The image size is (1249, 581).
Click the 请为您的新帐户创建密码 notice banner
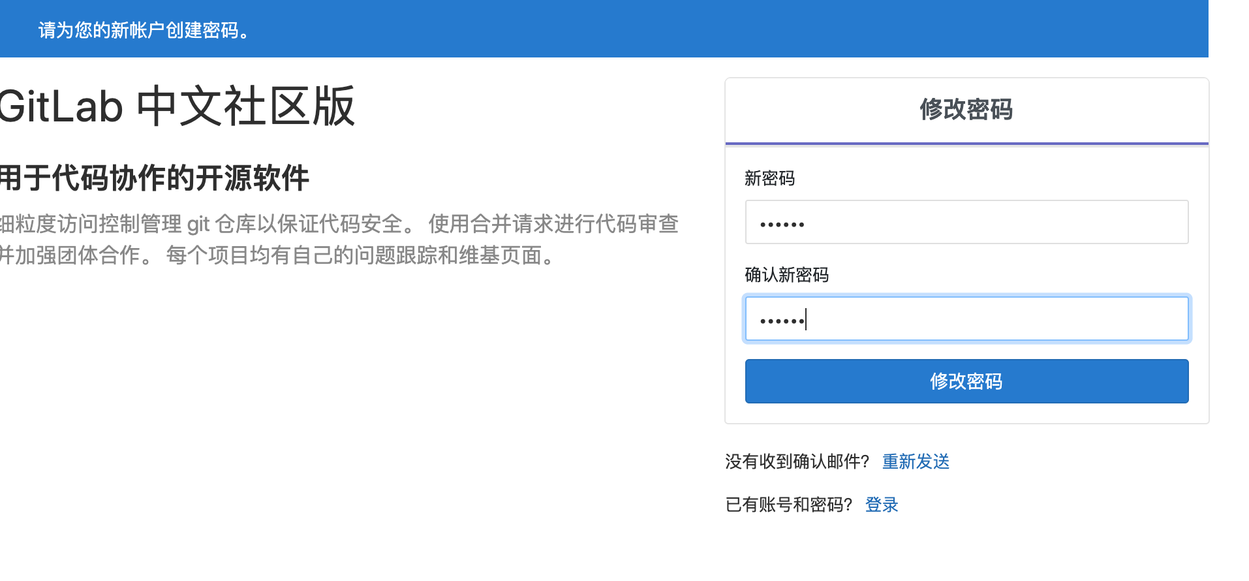click(x=604, y=29)
